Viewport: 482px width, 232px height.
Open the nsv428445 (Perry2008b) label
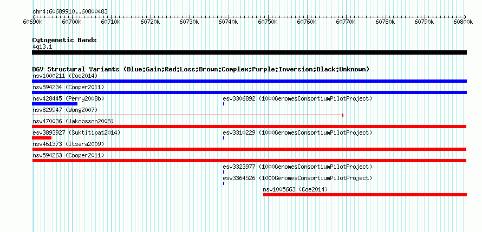(x=68, y=98)
